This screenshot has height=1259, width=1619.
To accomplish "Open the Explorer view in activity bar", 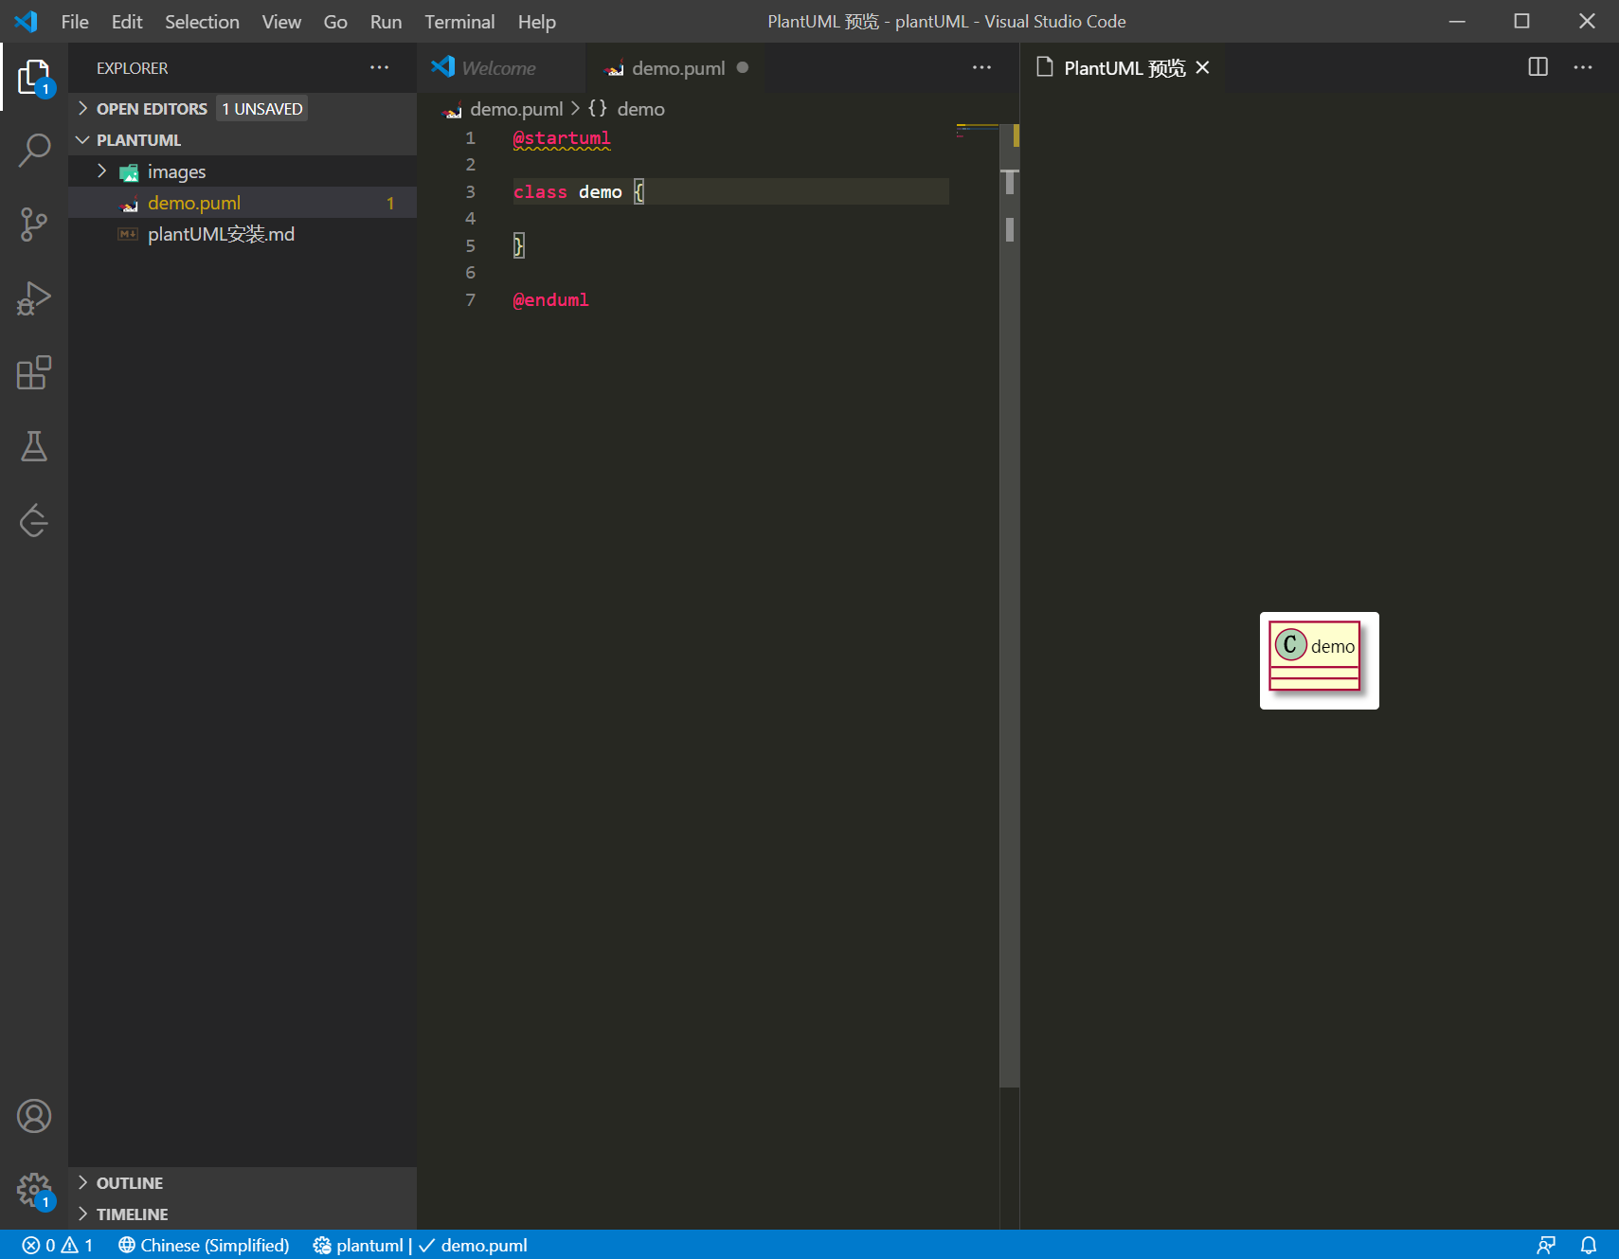I will (x=34, y=77).
